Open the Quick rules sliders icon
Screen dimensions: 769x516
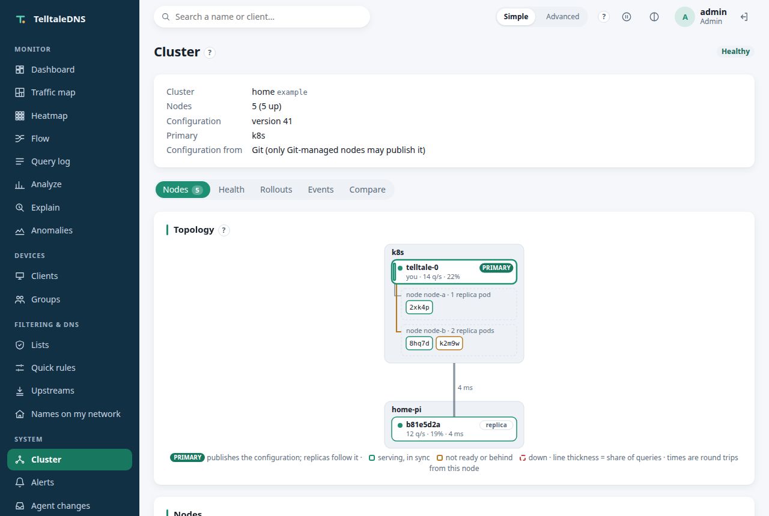(x=20, y=368)
